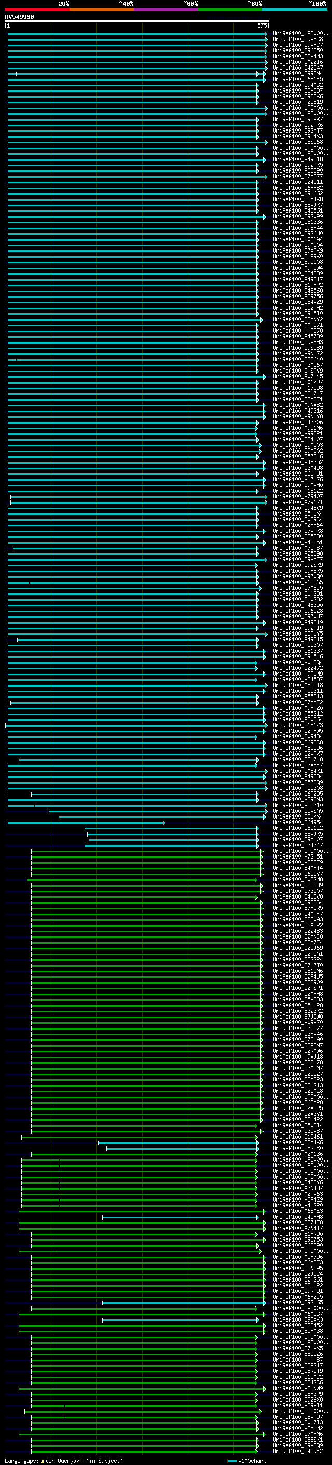Click the short cyan bar for UniRef100_O64954

tap(87, 822)
